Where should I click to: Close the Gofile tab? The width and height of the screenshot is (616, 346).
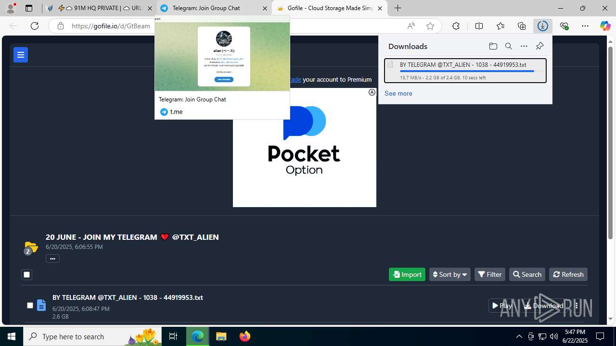coord(380,8)
